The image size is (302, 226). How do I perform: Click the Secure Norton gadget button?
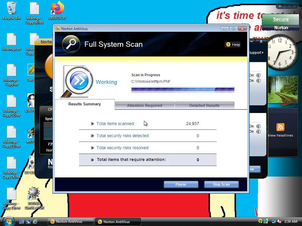(281, 19)
